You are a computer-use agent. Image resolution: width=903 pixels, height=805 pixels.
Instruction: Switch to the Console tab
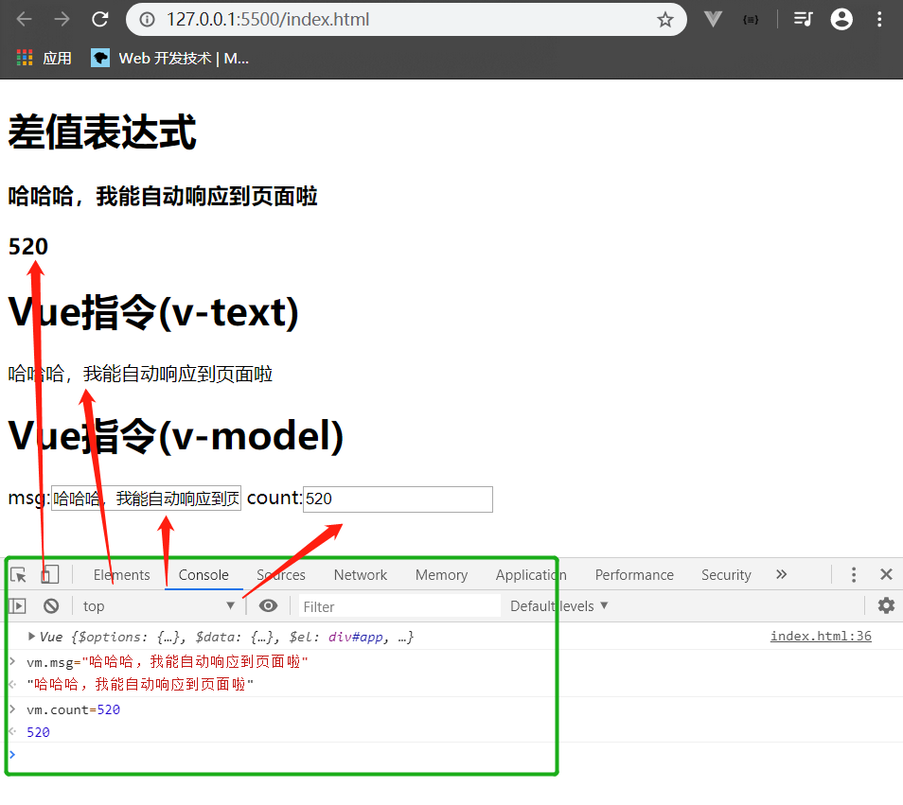point(204,575)
